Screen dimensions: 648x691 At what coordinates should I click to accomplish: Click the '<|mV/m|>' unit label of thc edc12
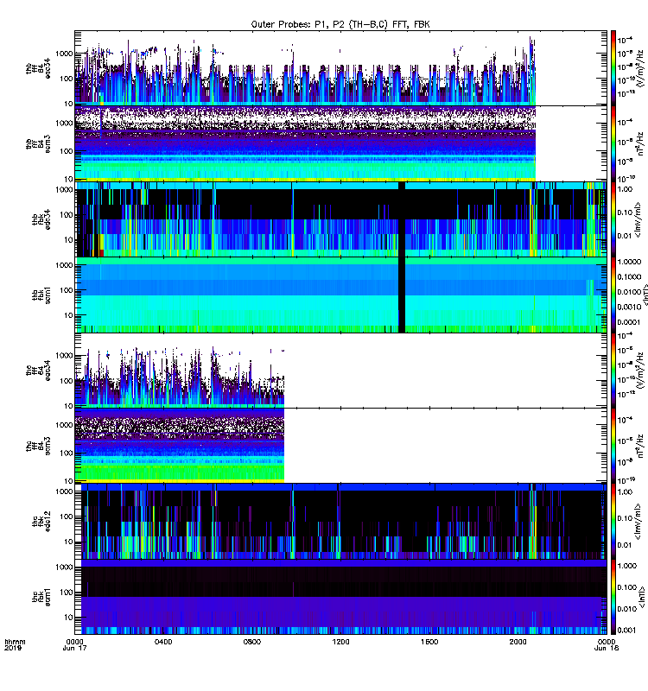(638, 523)
